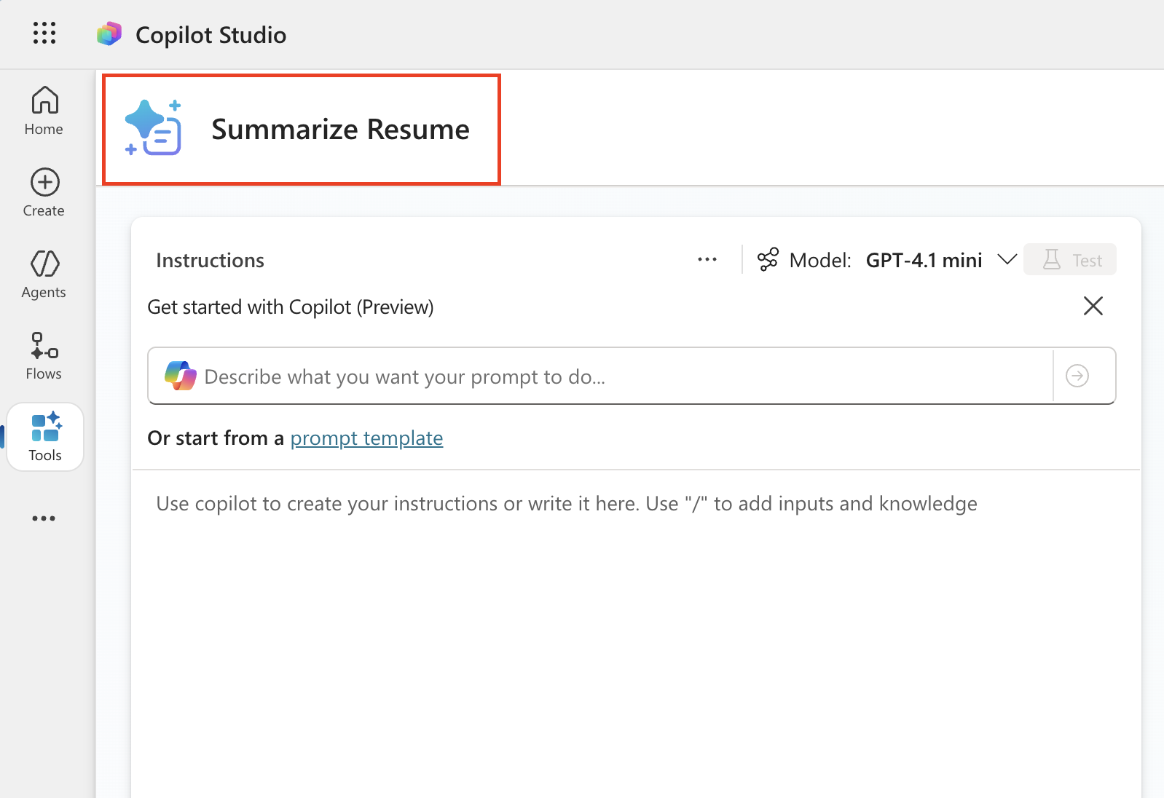Open Flows from the left navigation
The image size is (1164, 798).
pos(44,355)
